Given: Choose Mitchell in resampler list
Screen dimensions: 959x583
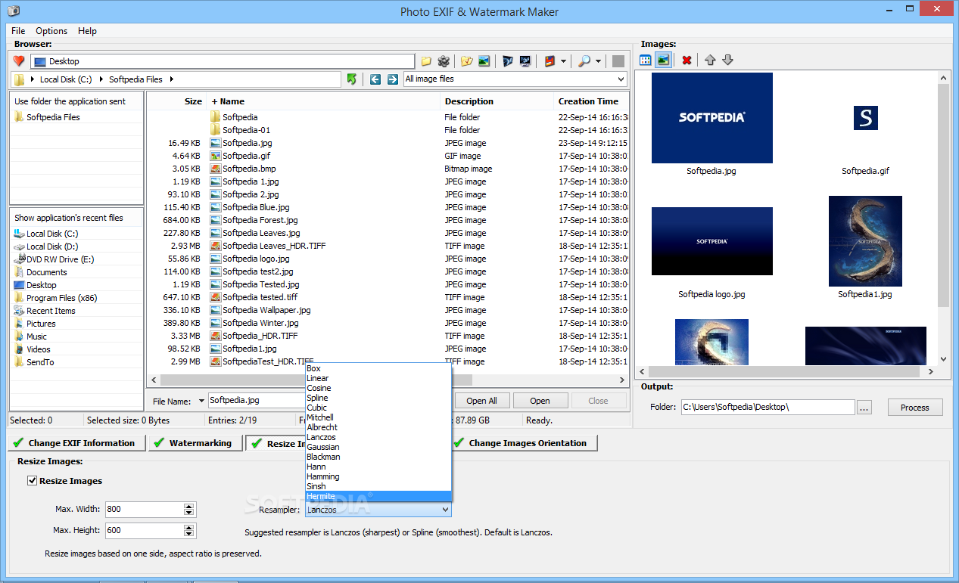Looking at the screenshot, I should pos(378,417).
